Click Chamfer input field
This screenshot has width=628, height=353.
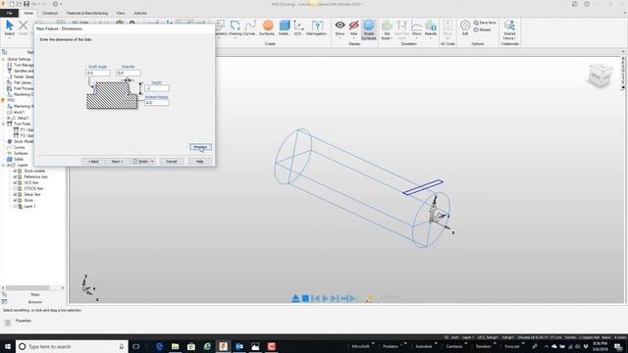pos(129,73)
